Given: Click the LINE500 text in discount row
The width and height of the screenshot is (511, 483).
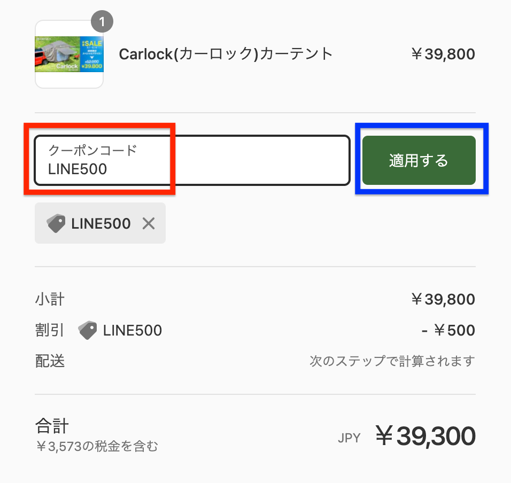Looking at the screenshot, I should tap(133, 330).
